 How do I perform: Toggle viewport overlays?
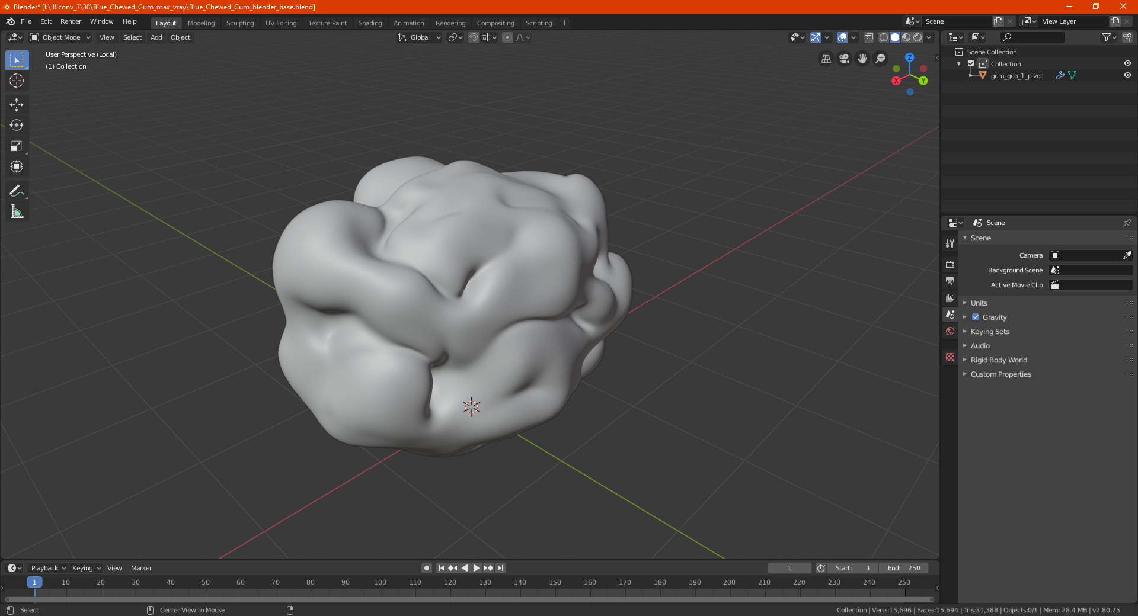coord(842,37)
